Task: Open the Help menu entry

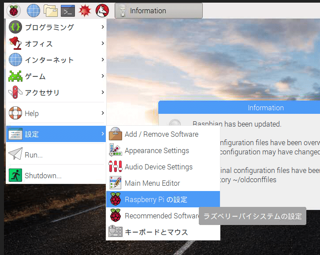Action: coord(56,113)
